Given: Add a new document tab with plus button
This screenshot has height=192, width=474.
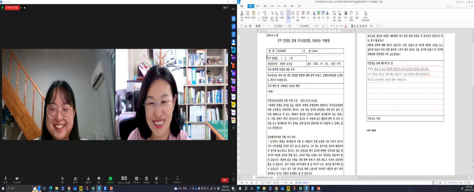Looking at the screenshot, I should point(279,178).
